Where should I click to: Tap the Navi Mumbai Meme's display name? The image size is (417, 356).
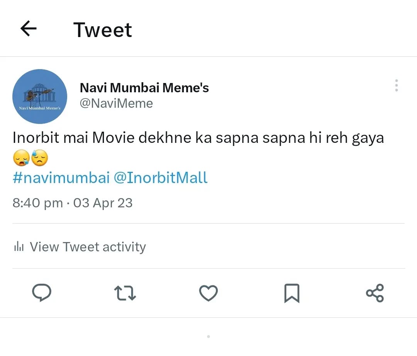[x=144, y=88]
